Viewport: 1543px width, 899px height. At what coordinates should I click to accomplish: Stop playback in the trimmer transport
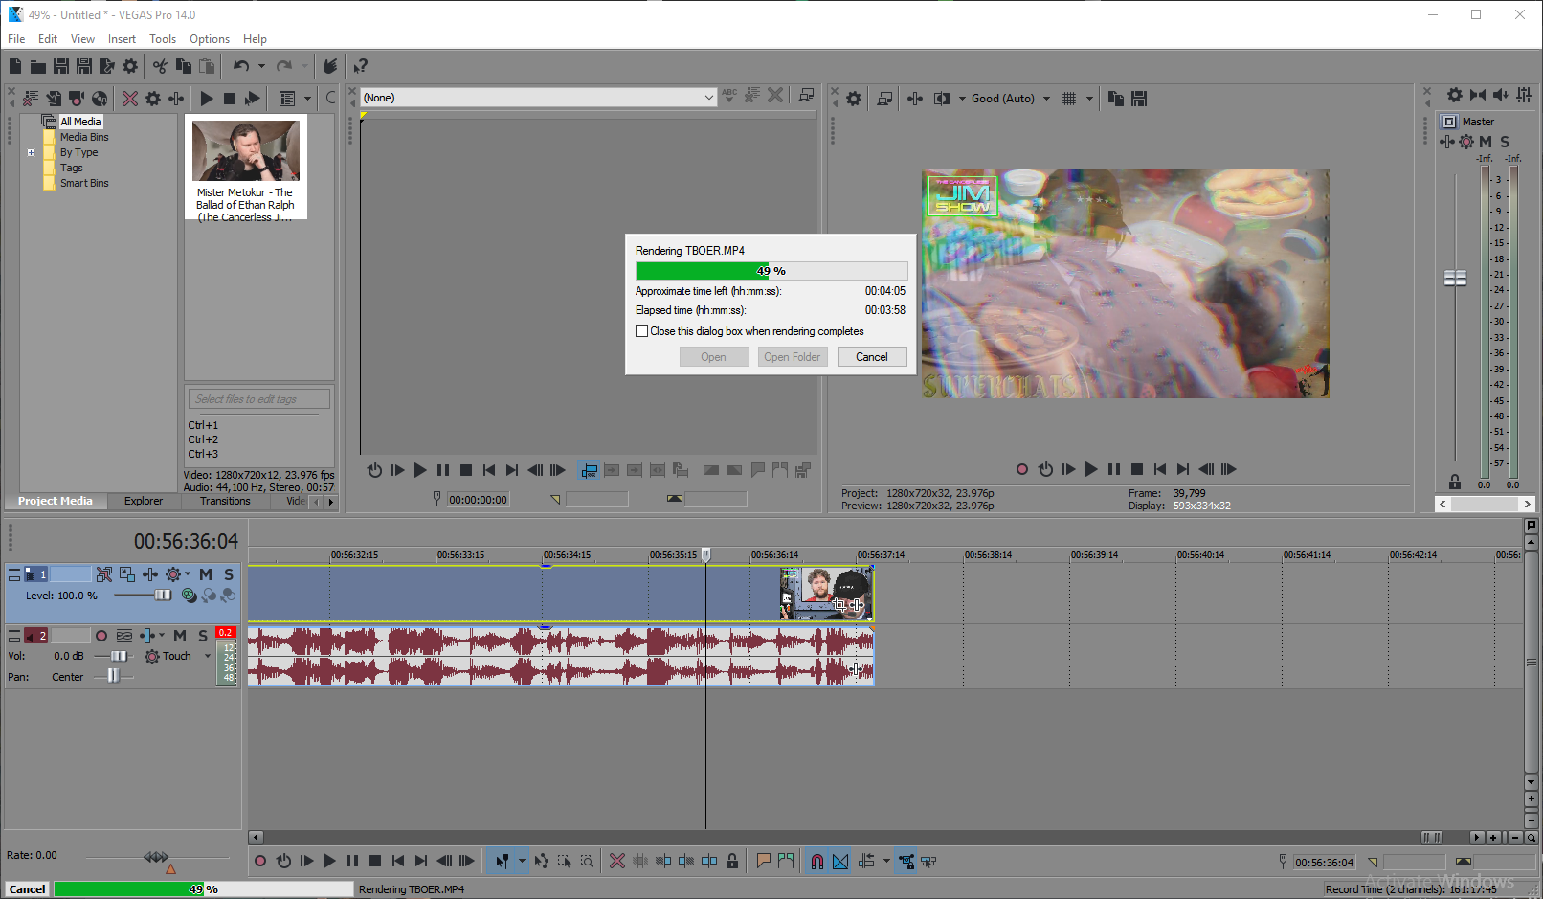click(466, 470)
